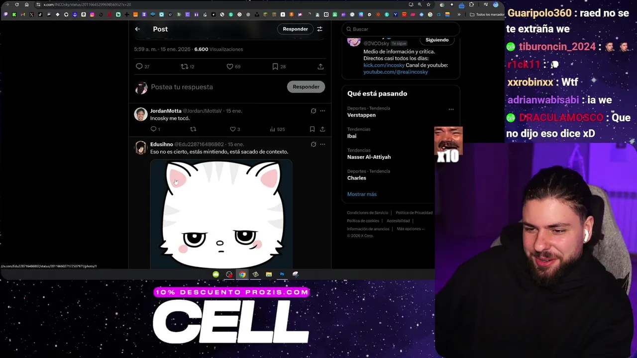Image resolution: width=637 pixels, height=358 pixels.
Task: Share JordanMotta's reply
Action: click(x=322, y=129)
